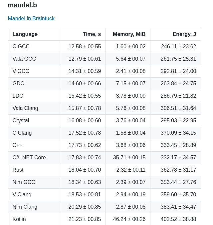
Task: Open the Mandel in Brainfuck link
Action: tap(31, 19)
